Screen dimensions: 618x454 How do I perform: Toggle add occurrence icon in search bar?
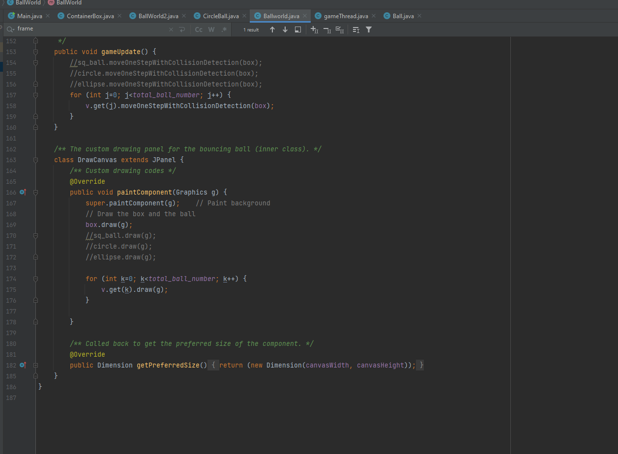click(314, 29)
